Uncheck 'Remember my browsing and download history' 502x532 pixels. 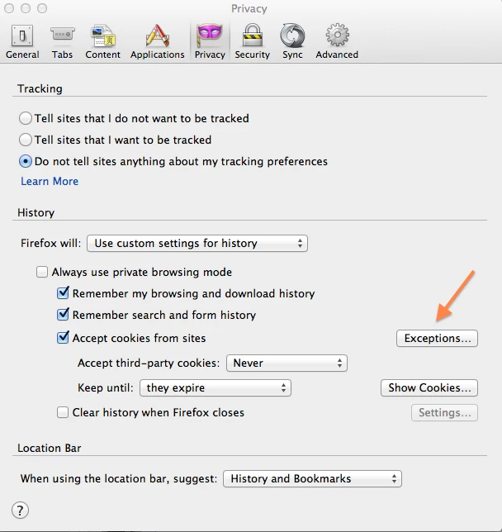click(63, 293)
